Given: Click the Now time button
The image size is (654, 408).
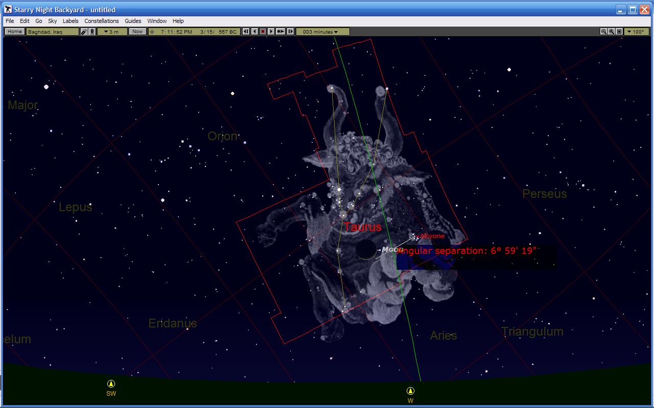Looking at the screenshot, I should (137, 32).
